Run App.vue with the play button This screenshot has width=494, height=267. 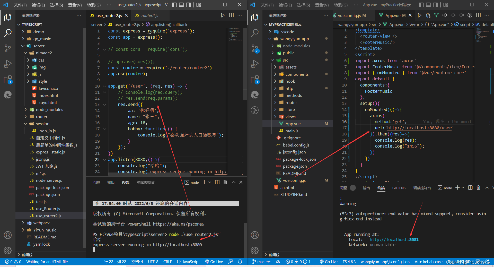pyautogui.click(x=420, y=15)
